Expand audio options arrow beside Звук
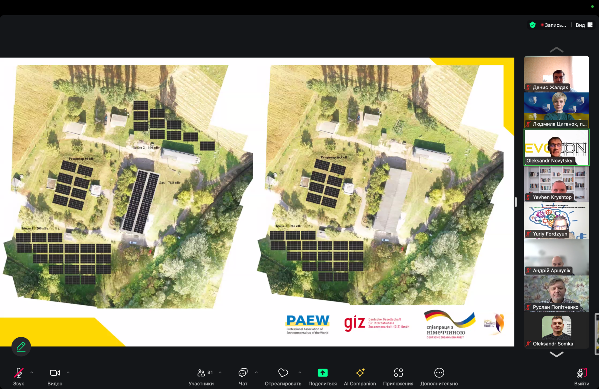The width and height of the screenshot is (599, 389). pos(32,372)
